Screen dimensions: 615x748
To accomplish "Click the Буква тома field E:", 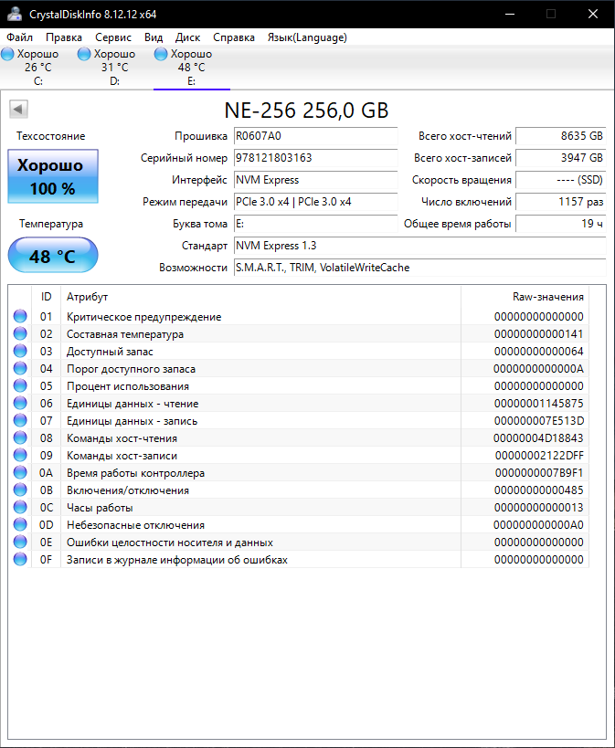I will click(x=315, y=224).
